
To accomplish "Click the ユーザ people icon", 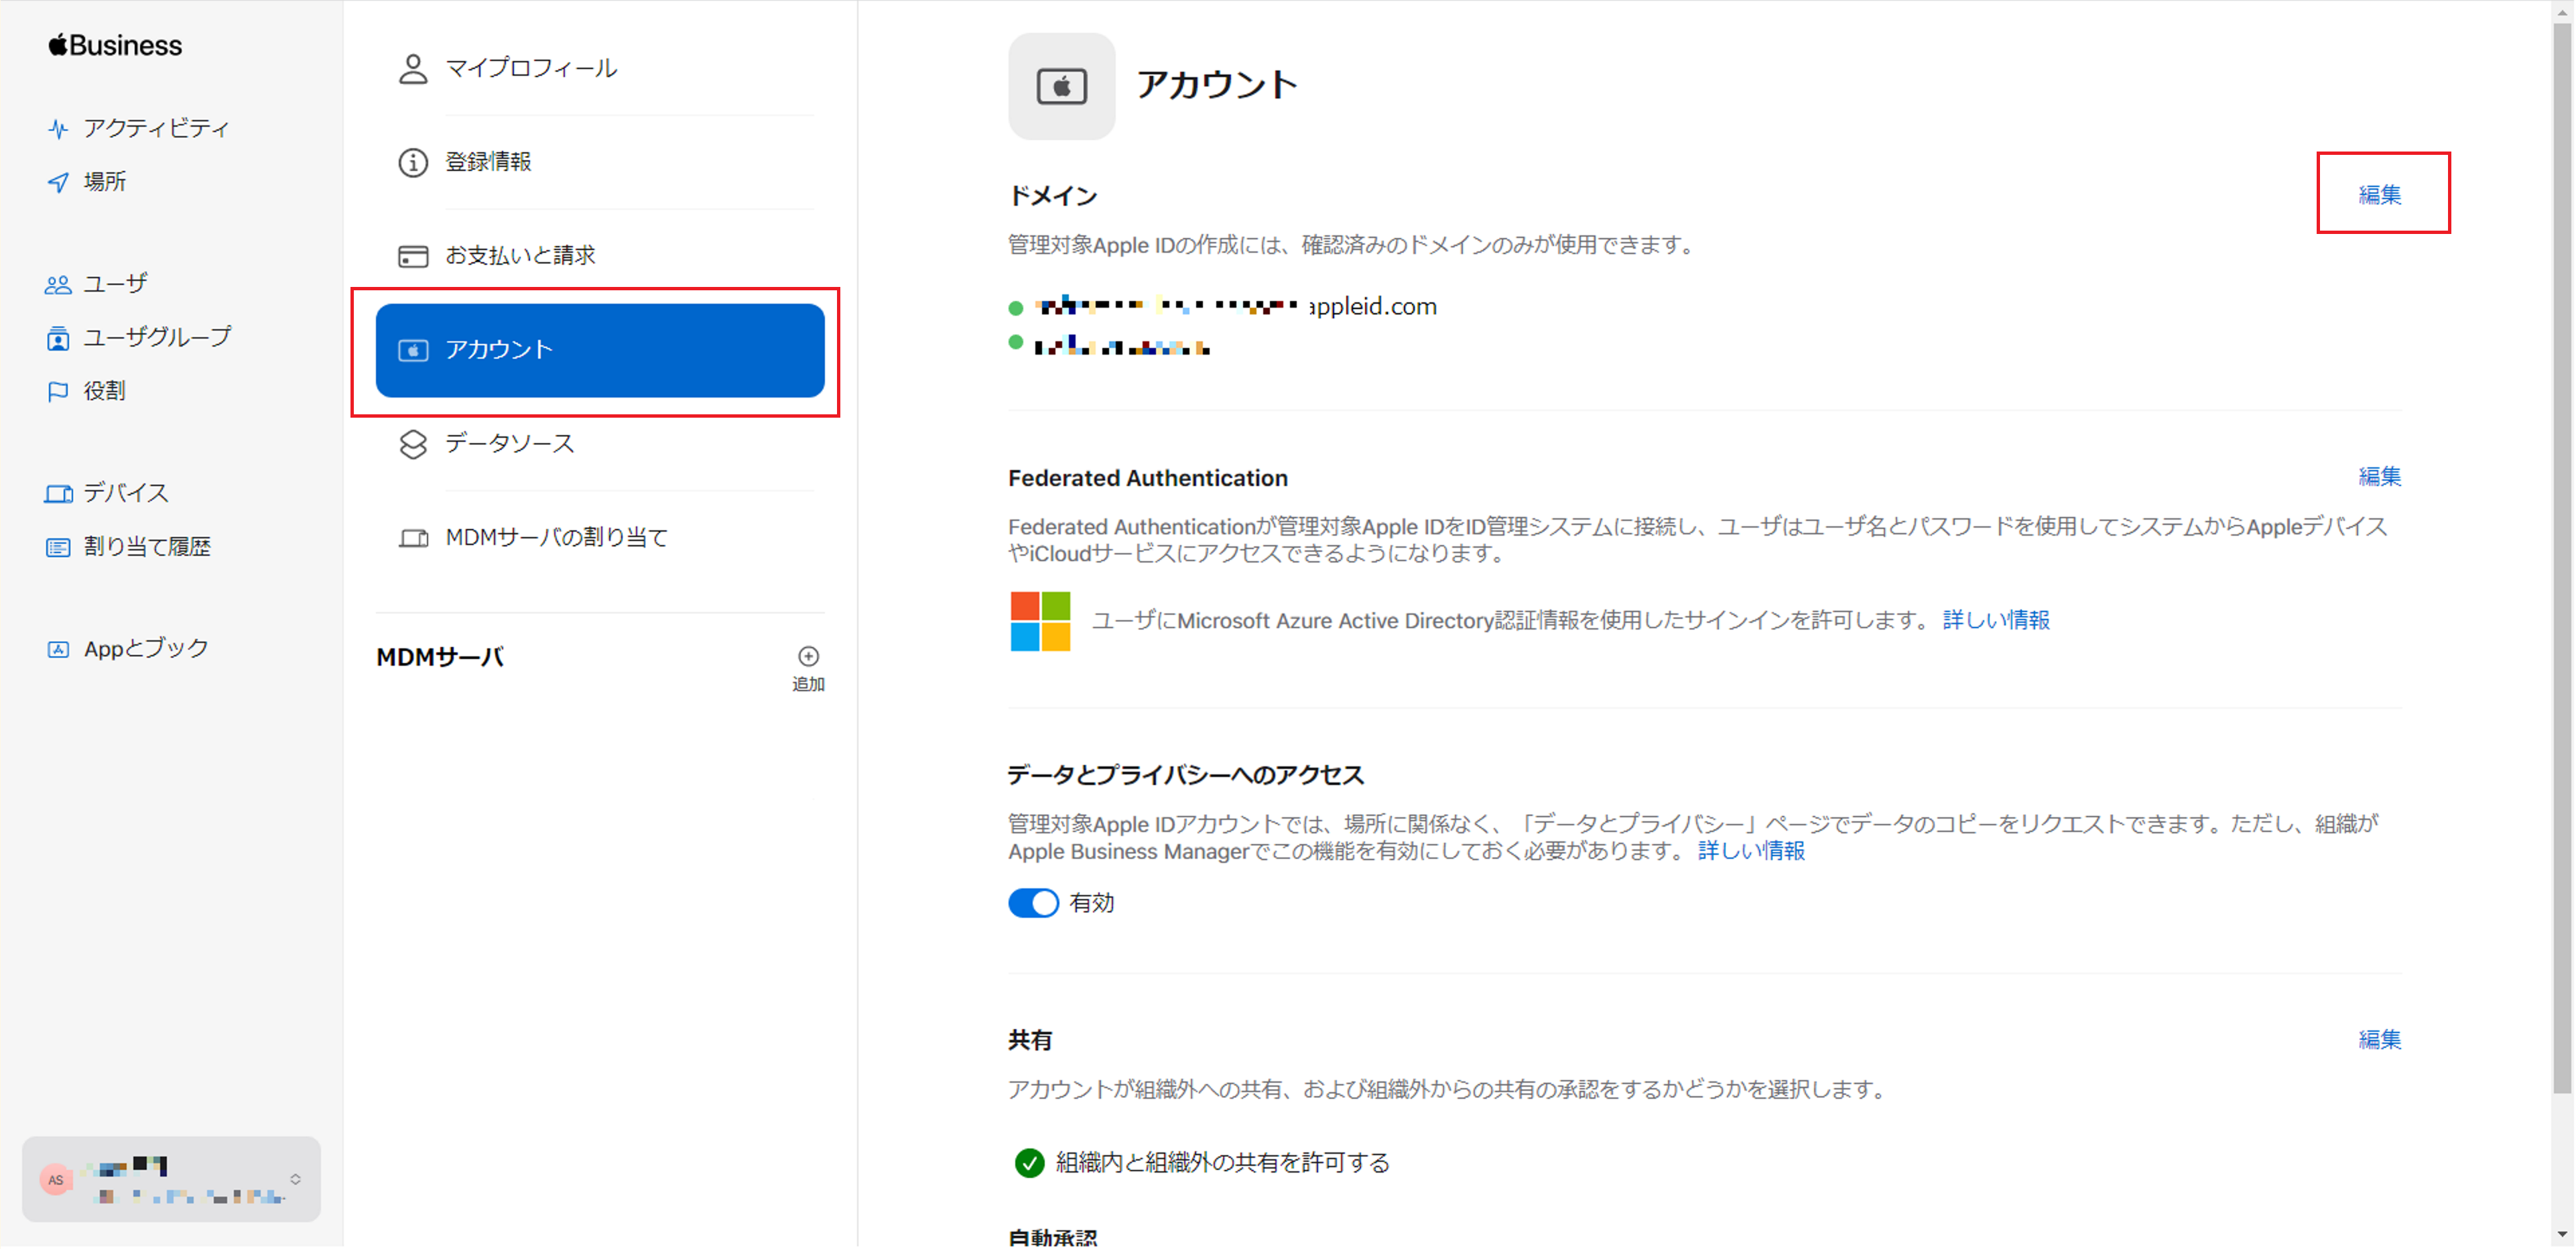I will (58, 285).
